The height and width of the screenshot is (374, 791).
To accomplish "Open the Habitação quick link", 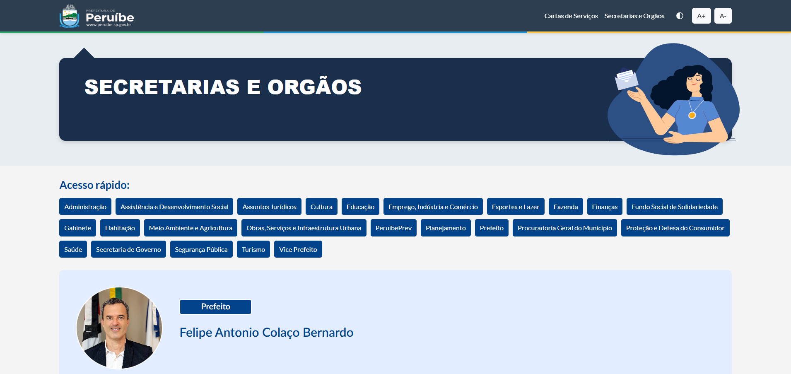I will pos(120,228).
